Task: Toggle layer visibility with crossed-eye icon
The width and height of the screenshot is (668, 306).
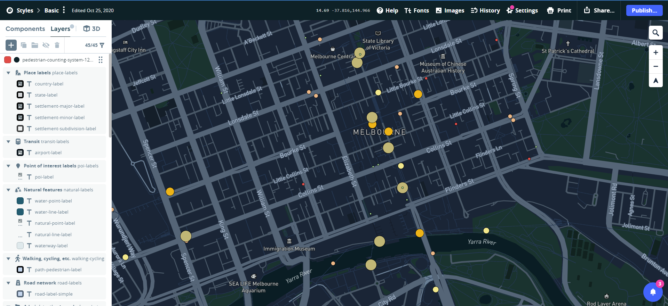Action: (46, 45)
